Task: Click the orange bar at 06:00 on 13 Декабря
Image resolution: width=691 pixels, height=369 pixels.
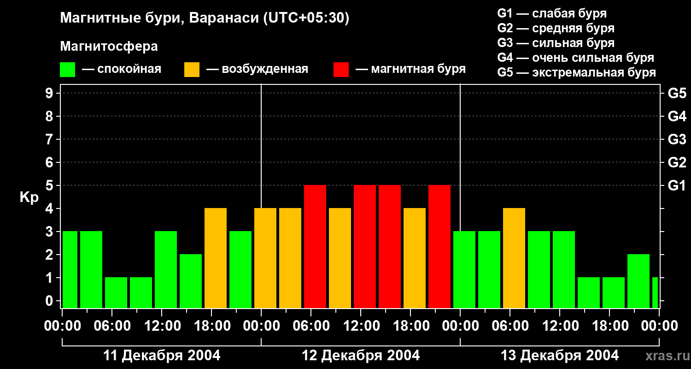Action: click(514, 258)
